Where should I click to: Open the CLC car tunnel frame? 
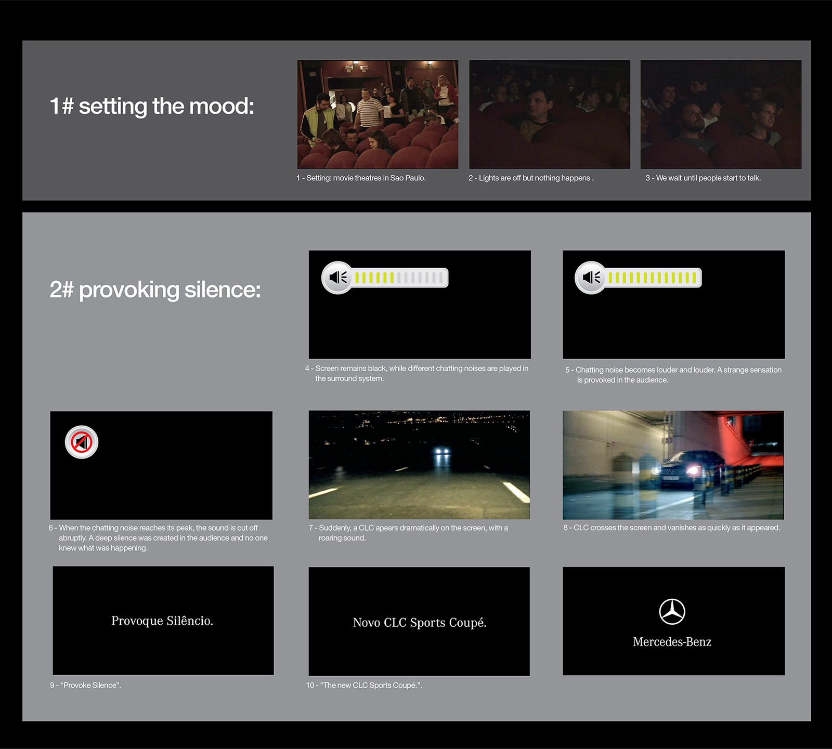point(673,465)
